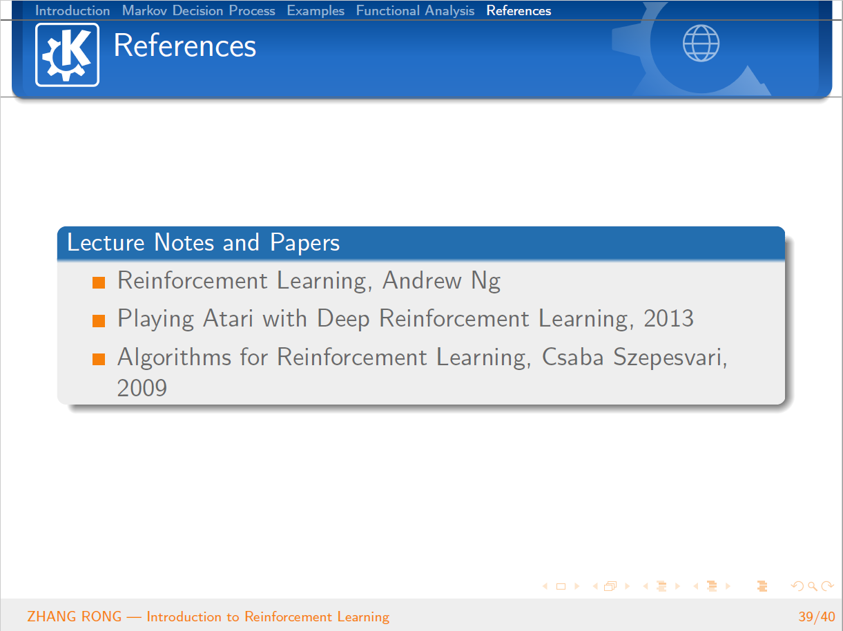Click the presentation outline navigation symbol
The width and height of the screenshot is (843, 631).
[762, 586]
